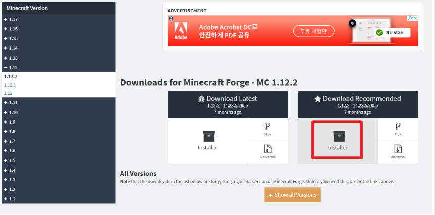Click Universal icon under Download Latest

coord(268,152)
